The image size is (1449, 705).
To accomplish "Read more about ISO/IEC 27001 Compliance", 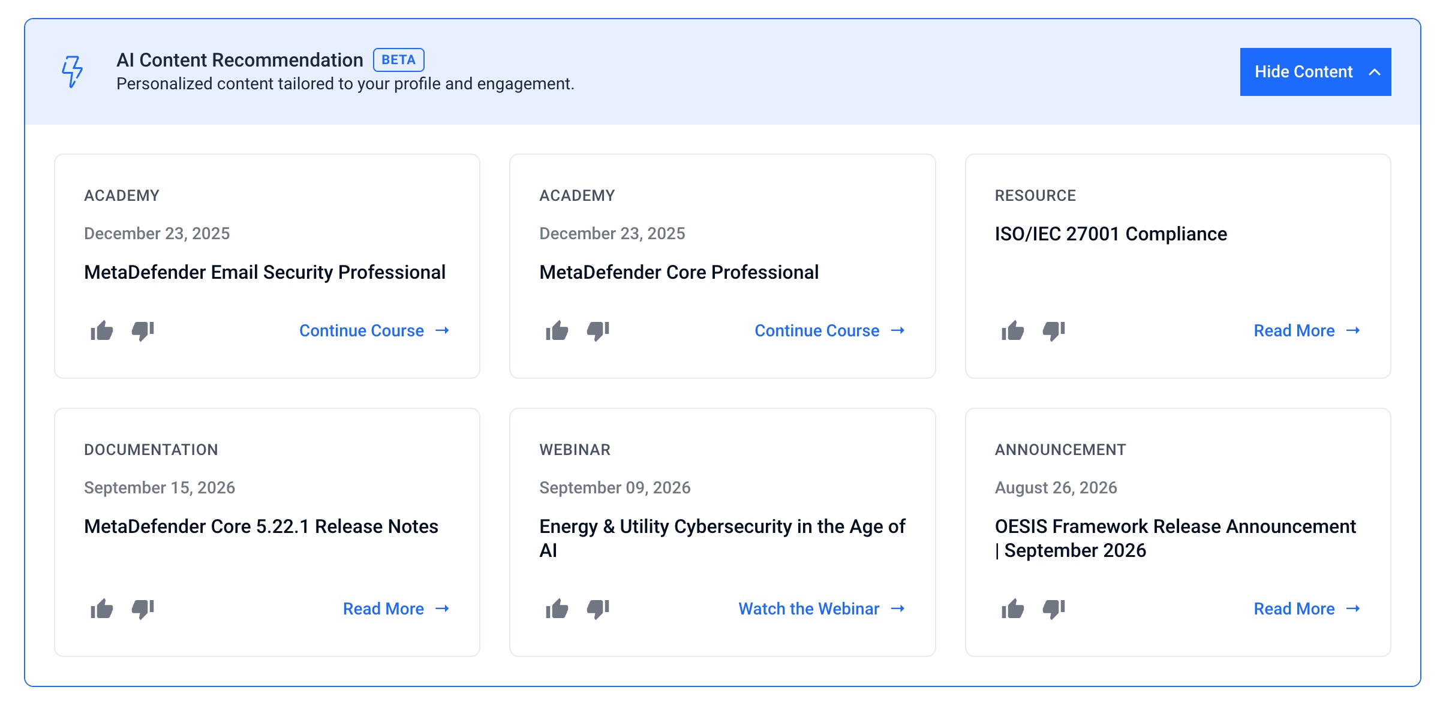I will click(1307, 330).
